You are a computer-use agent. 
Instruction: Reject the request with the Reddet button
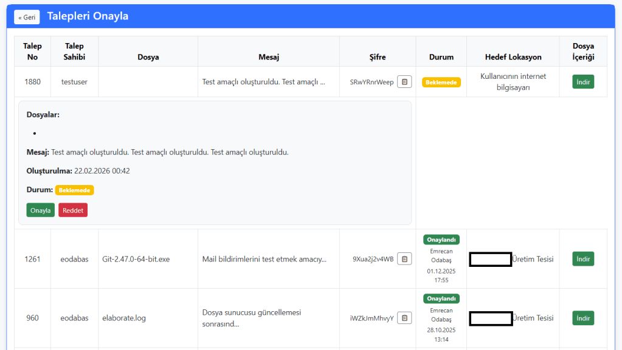coord(73,210)
